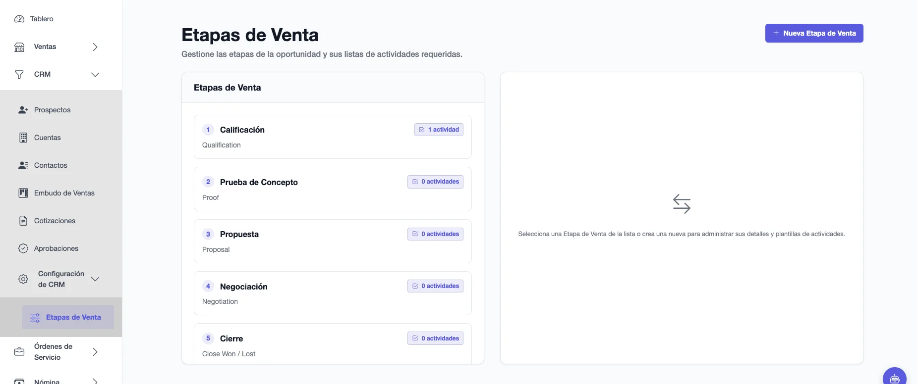The image size is (917, 384).
Task: Click the Configuración de CRM gear icon
Action: tap(23, 279)
